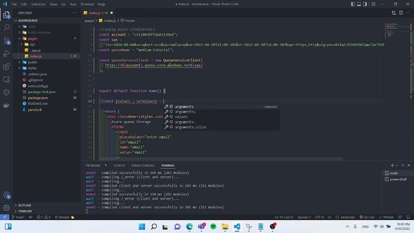Screen dimensions: 414x233
Task: Maximize the panel with the up chevron
Action: [x=403, y=166]
